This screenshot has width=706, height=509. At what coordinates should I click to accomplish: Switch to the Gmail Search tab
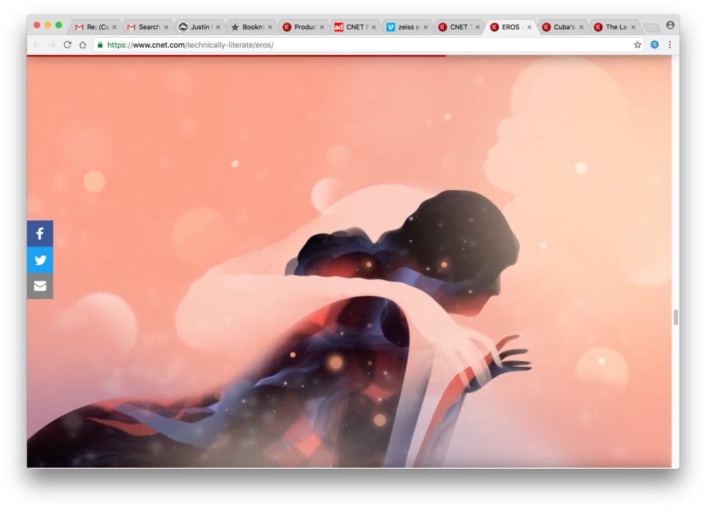coord(146,26)
